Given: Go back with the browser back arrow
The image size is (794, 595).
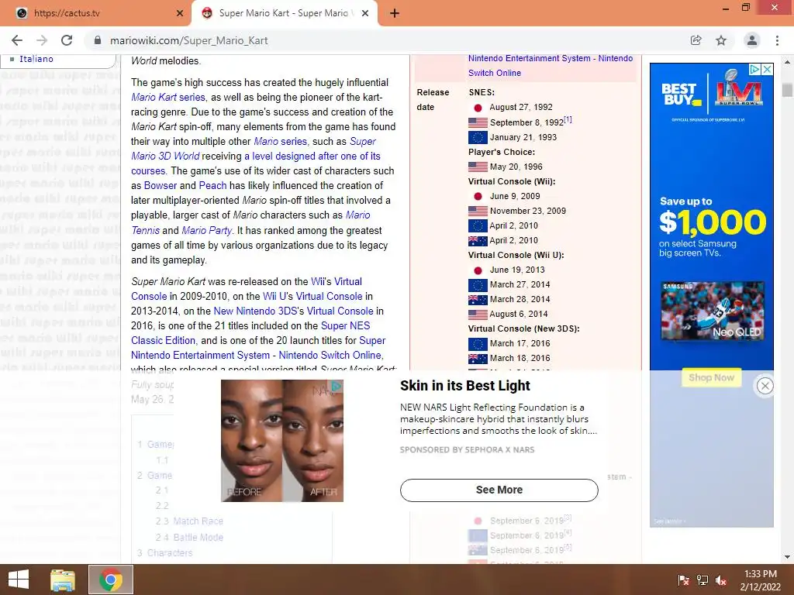Looking at the screenshot, I should 17,40.
